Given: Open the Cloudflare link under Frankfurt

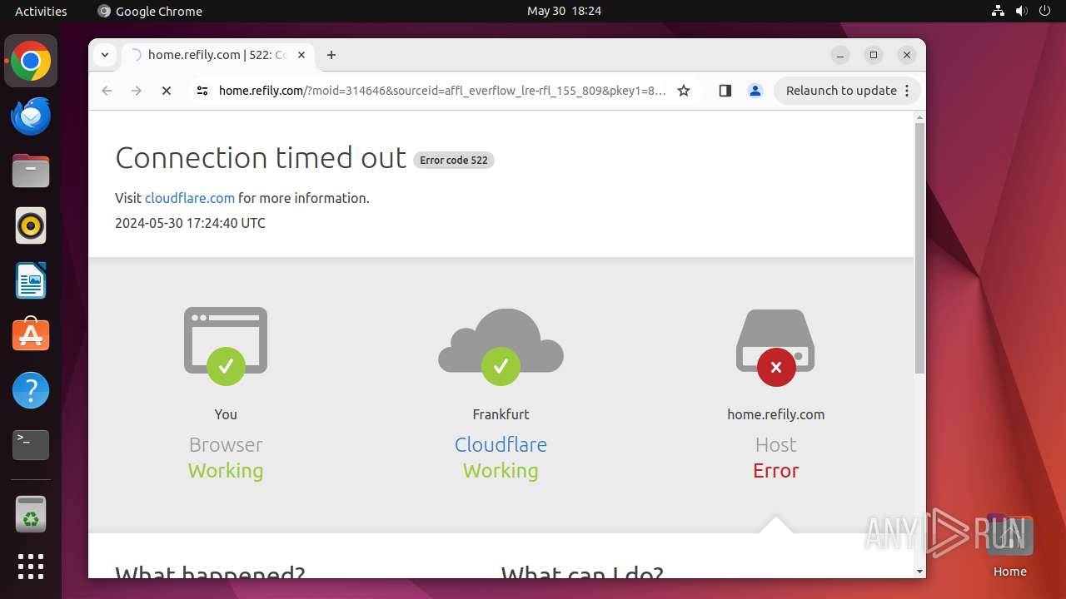Looking at the screenshot, I should click(501, 444).
